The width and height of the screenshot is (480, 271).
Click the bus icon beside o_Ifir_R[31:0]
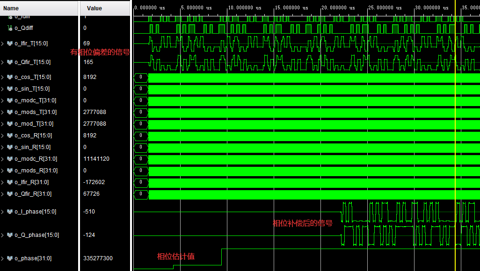(10, 182)
